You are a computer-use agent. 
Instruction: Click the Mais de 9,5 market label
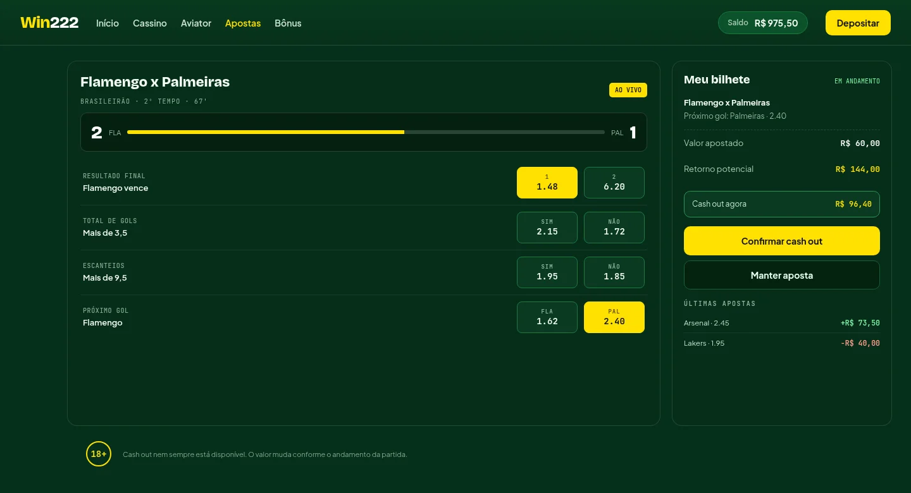click(x=105, y=277)
